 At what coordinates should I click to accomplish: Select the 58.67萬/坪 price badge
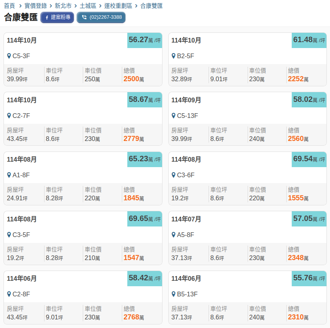pos(144,100)
